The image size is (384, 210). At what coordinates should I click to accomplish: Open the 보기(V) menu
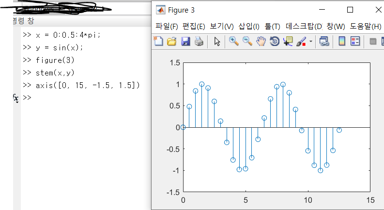(222, 26)
